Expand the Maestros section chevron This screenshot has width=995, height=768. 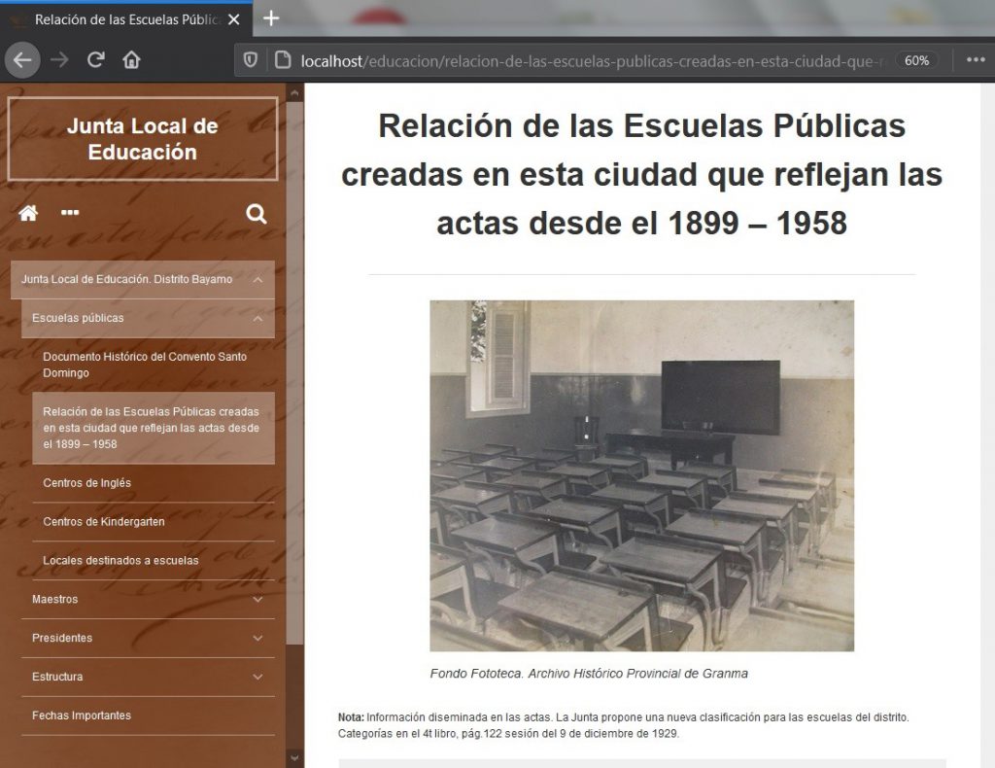click(258, 599)
